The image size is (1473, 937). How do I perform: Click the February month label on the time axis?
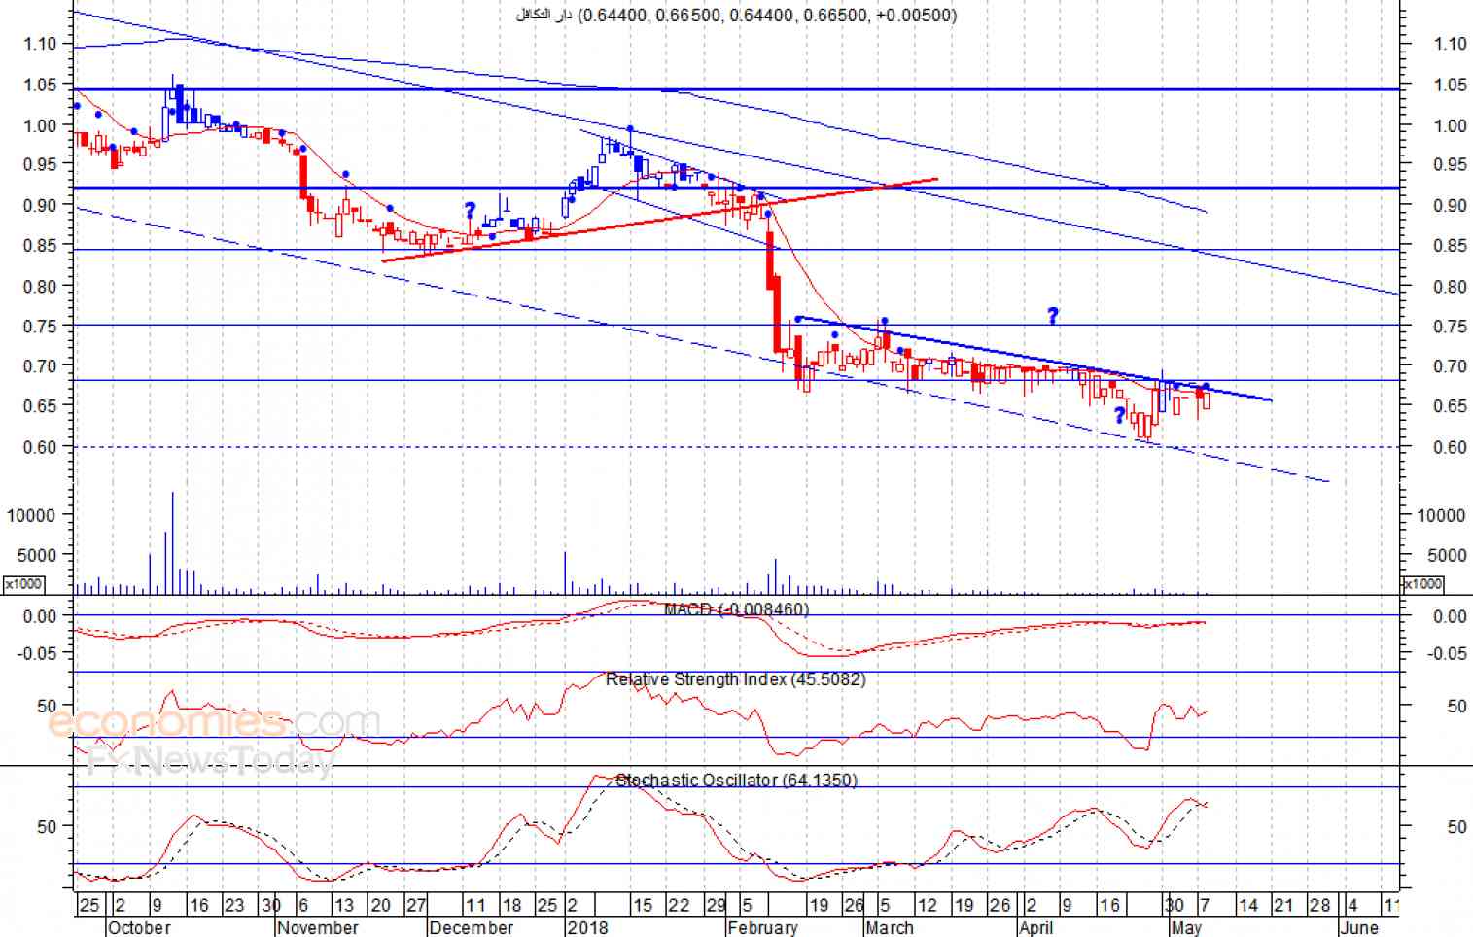[x=763, y=927]
